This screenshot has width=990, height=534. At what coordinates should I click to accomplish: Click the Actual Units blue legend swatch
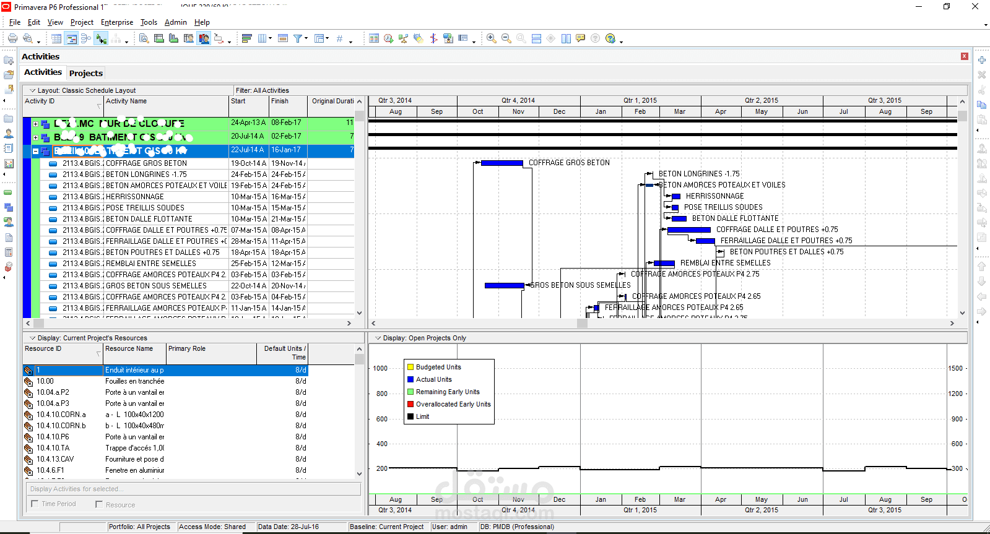coord(410,379)
